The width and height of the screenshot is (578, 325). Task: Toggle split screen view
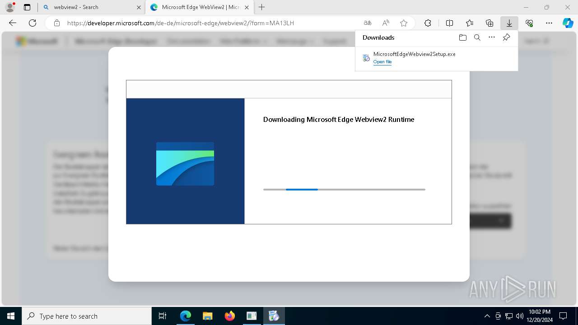tap(449, 23)
